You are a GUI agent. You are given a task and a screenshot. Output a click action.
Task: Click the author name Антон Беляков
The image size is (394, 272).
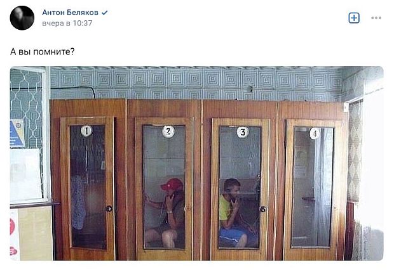70,13
